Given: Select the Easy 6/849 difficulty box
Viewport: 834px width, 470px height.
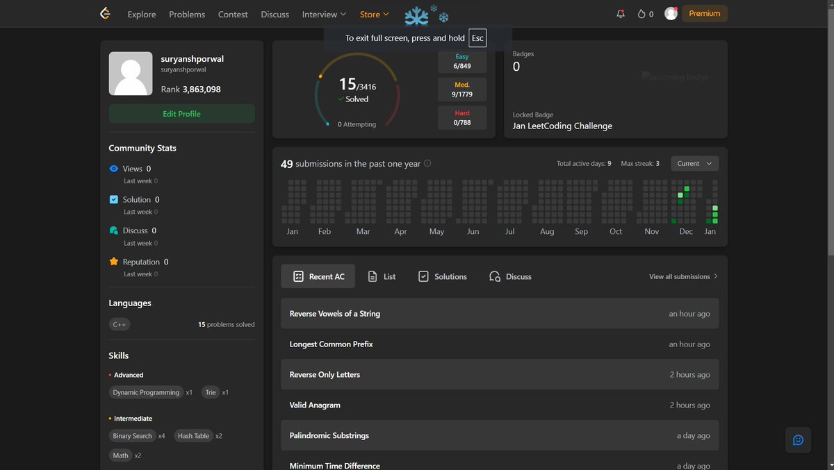Looking at the screenshot, I should (462, 61).
